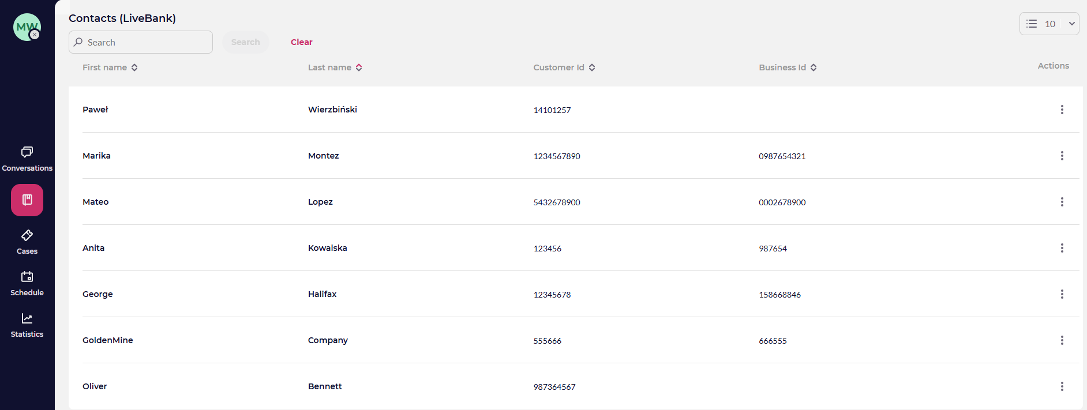Click customer id 123456
This screenshot has width=1087, height=410.
(548, 249)
